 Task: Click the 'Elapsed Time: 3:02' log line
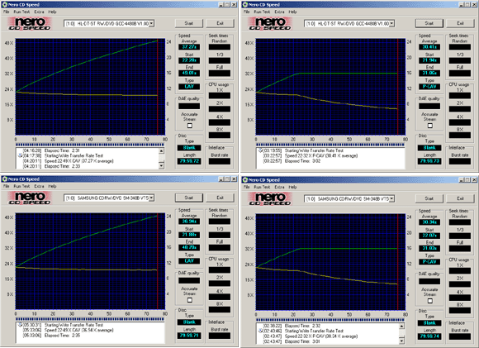pos(303,161)
